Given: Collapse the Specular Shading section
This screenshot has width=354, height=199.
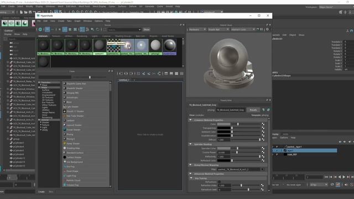Looking at the screenshot, I should pyautogui.click(x=190, y=144).
